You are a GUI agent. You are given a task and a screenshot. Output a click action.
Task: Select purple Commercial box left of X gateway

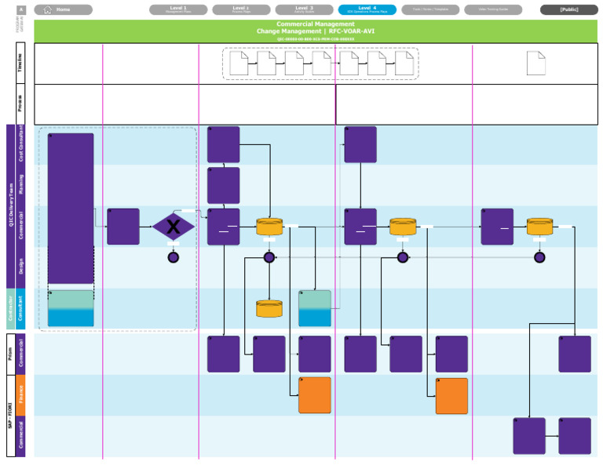pos(123,227)
